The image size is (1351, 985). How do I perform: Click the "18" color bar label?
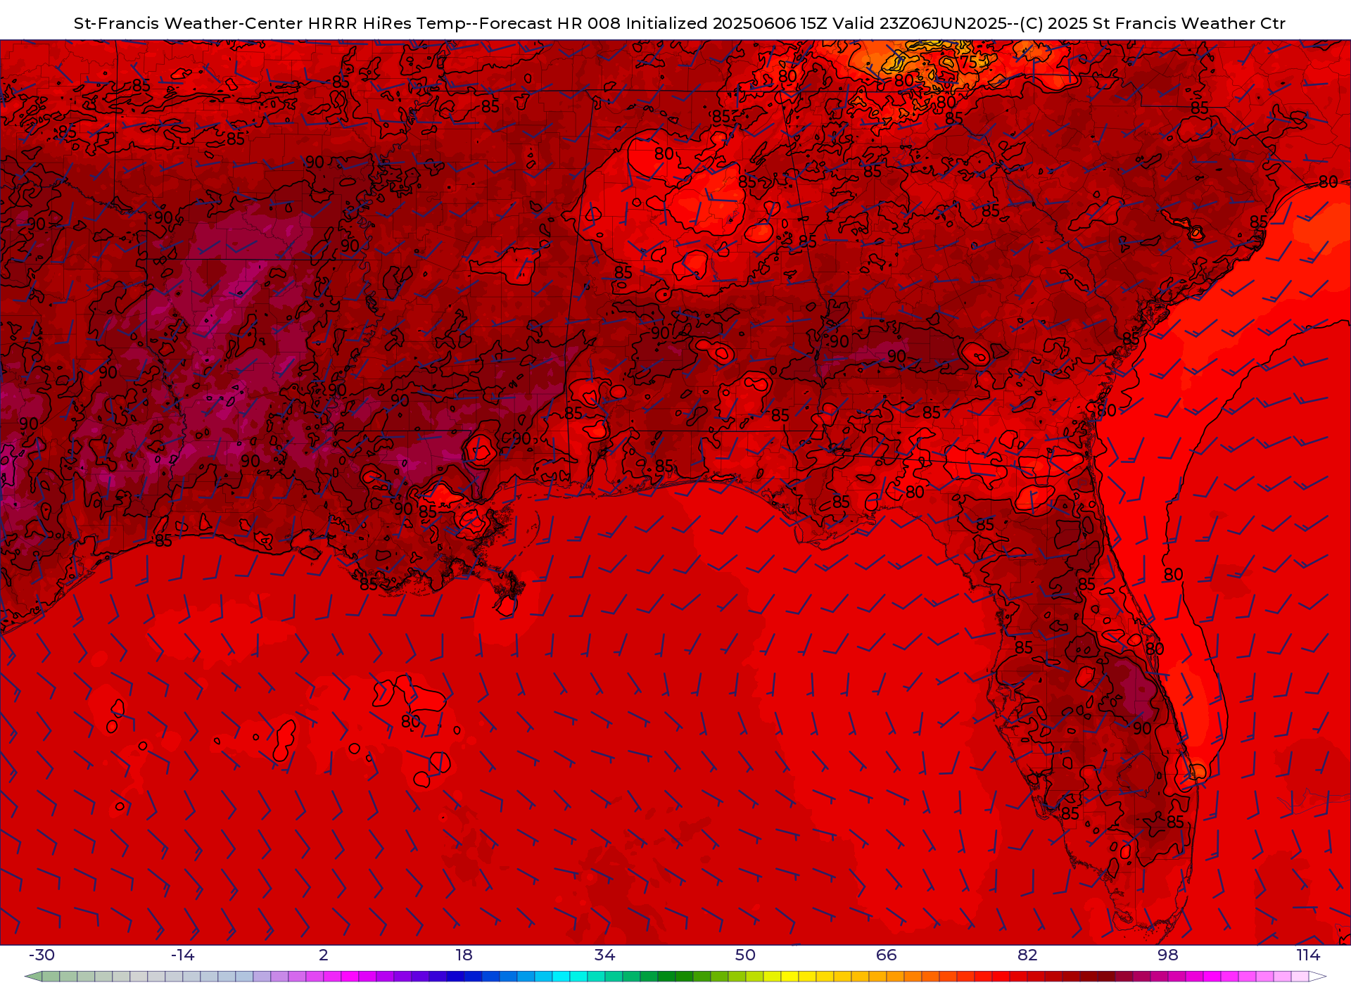pyautogui.click(x=464, y=955)
